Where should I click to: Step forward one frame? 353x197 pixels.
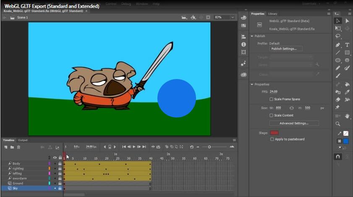(x=139, y=147)
